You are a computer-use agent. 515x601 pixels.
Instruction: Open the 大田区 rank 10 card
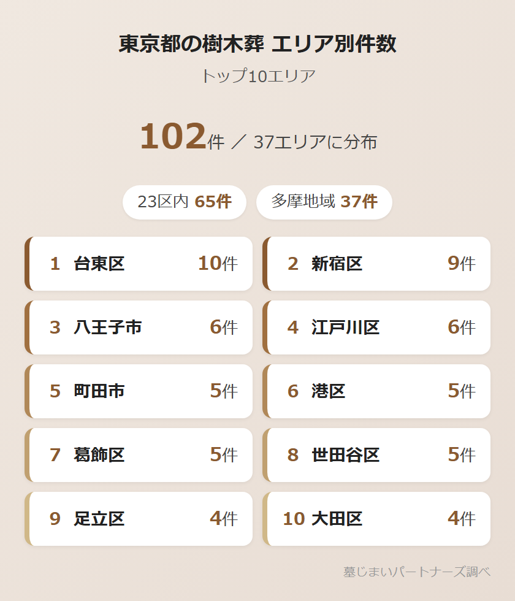[377, 519]
